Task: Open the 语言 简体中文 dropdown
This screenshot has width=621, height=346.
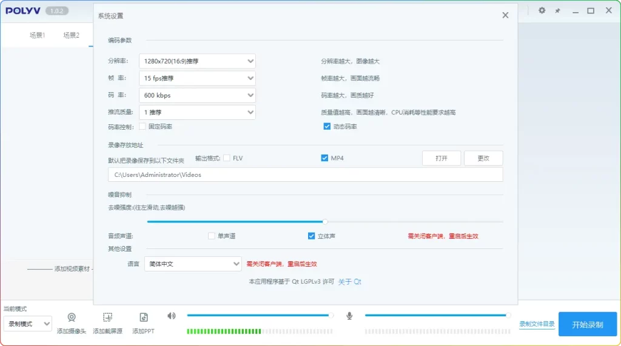Action: [x=193, y=264]
